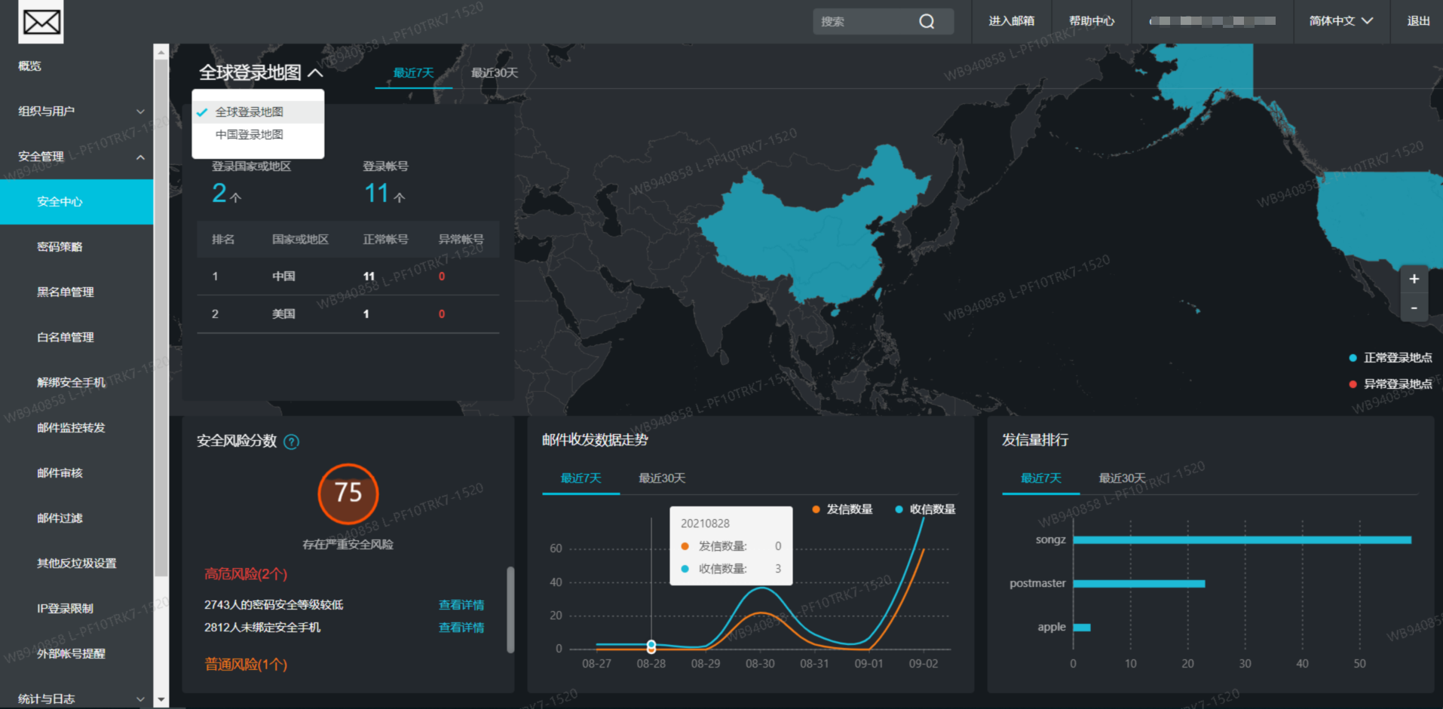
Task: Zoom in the map with plus button
Action: (x=1414, y=279)
